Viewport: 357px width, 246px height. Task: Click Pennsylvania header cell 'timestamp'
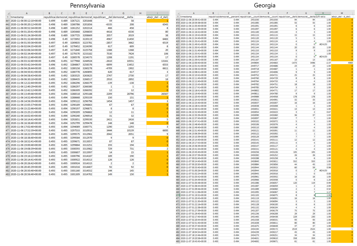click(26, 17)
